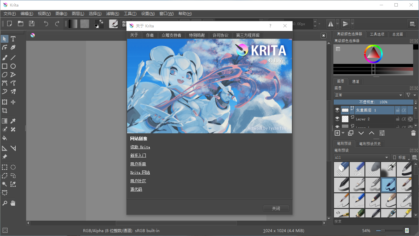
Task: Select the Freehand Brush tool
Action: (5, 58)
